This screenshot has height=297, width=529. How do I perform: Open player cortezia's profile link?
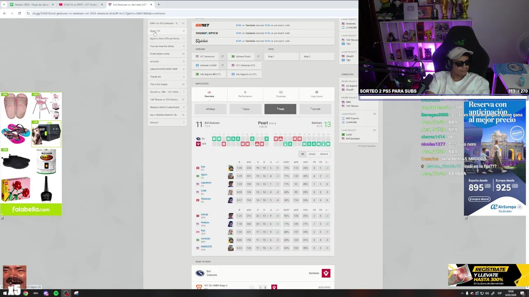pyautogui.click(x=205, y=238)
